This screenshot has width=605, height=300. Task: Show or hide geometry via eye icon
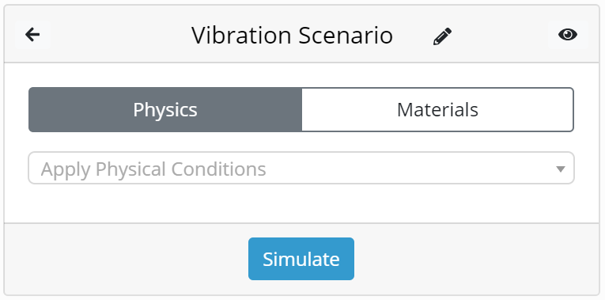568,35
